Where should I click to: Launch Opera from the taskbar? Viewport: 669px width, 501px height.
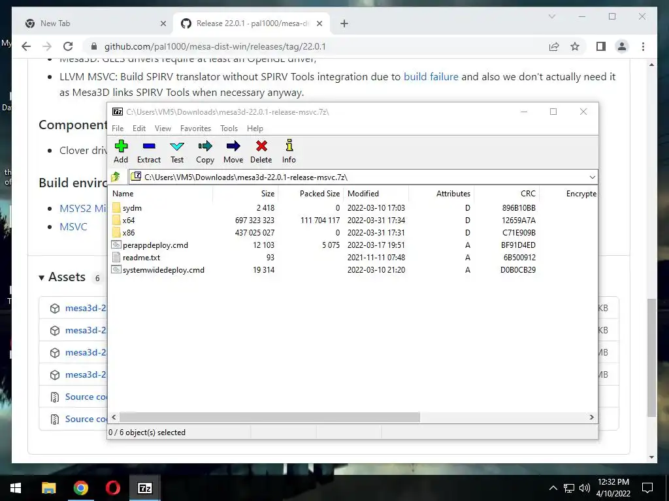pos(113,488)
